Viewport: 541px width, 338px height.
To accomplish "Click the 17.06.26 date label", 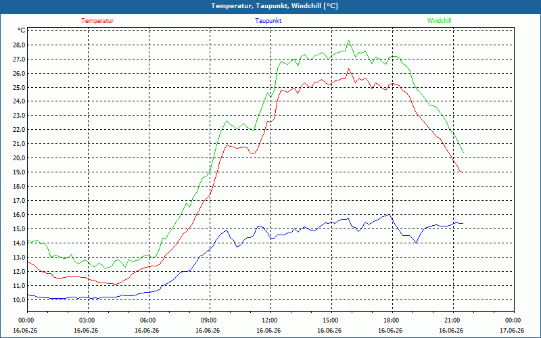I will [x=512, y=331].
